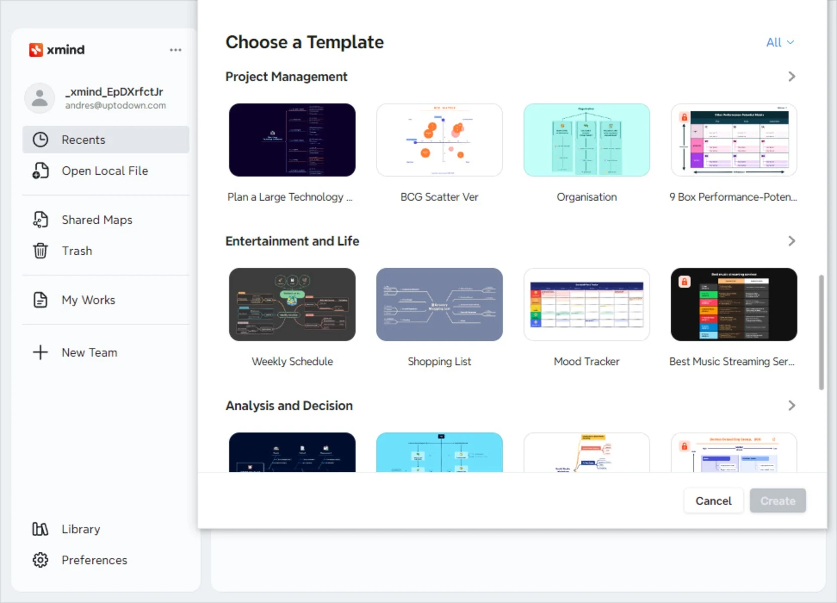837x603 pixels.
Task: Open Trash via the bin icon
Action: [40, 250]
